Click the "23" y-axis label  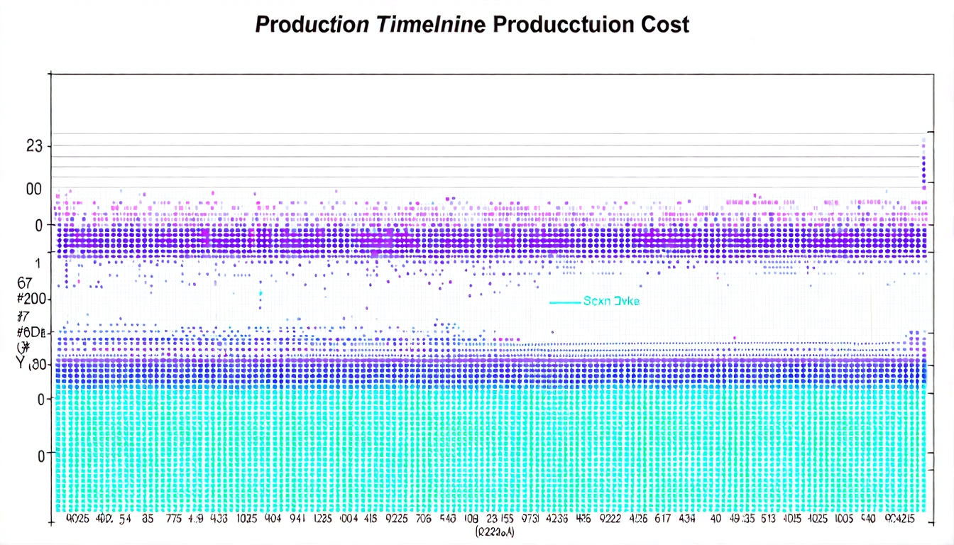pos(34,147)
